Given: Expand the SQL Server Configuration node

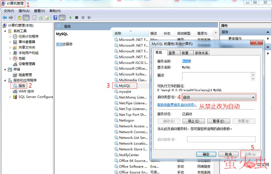Looking at the screenshot, I should coord(11,97).
